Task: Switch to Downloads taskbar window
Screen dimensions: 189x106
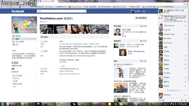Action: [x=141, y=104]
